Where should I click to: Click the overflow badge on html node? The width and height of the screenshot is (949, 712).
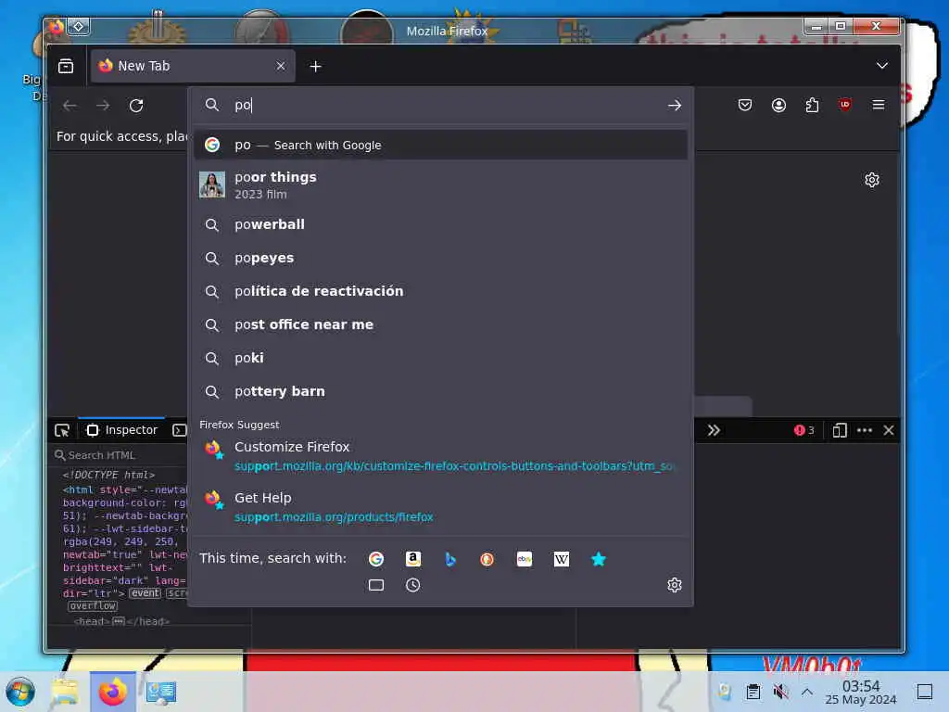(93, 606)
